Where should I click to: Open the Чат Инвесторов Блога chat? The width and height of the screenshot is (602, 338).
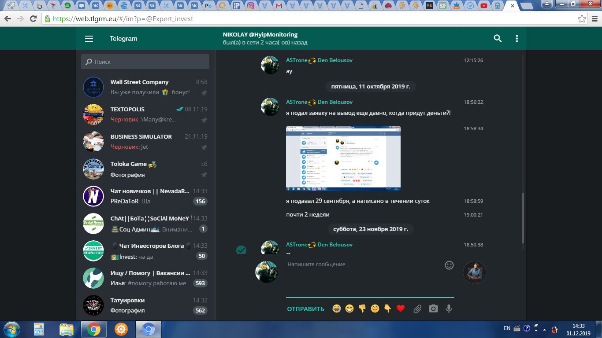tap(145, 251)
